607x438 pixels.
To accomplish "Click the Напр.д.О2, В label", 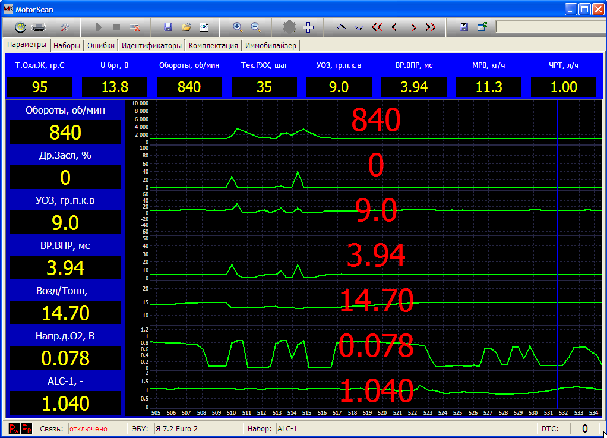I will coord(65,336).
